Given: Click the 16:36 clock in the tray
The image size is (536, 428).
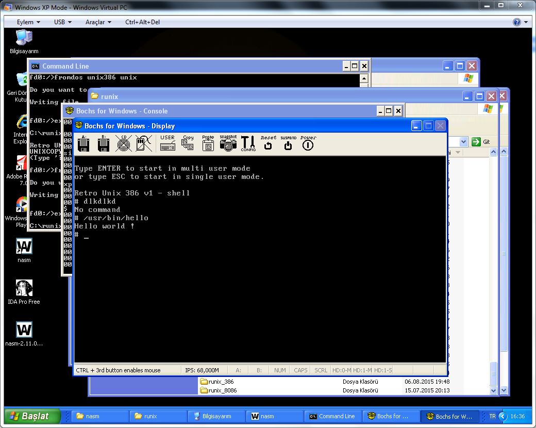Looking at the screenshot, I should coord(517,416).
